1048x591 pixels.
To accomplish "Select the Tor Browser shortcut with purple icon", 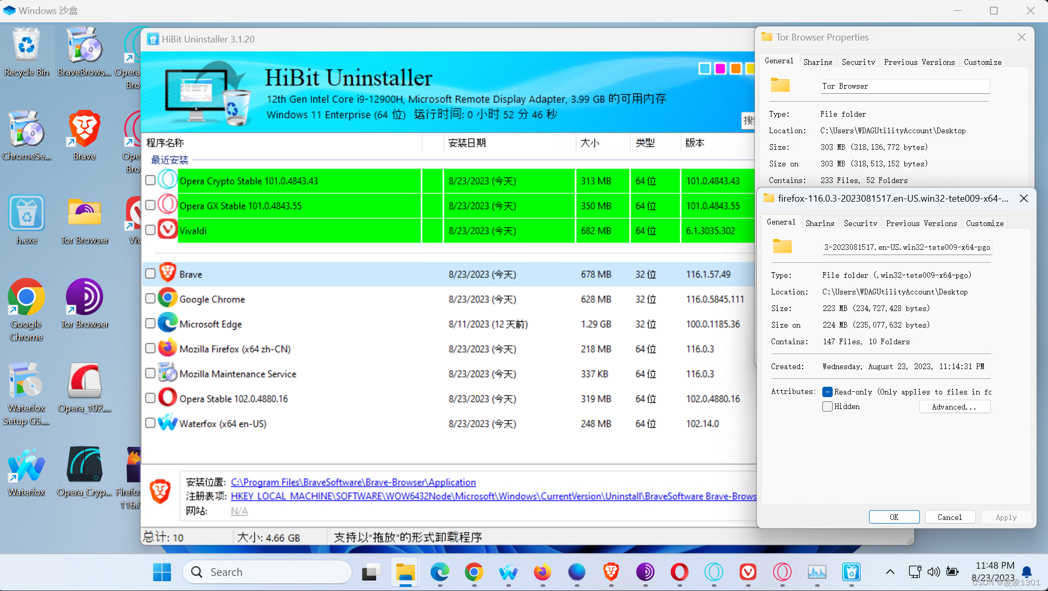I will point(84,304).
